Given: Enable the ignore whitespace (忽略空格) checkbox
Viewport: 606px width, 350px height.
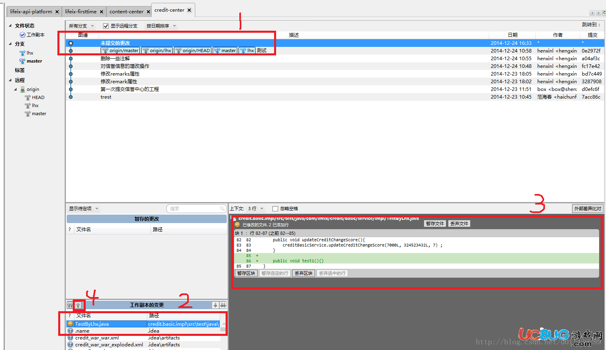Looking at the screenshot, I should [275, 209].
